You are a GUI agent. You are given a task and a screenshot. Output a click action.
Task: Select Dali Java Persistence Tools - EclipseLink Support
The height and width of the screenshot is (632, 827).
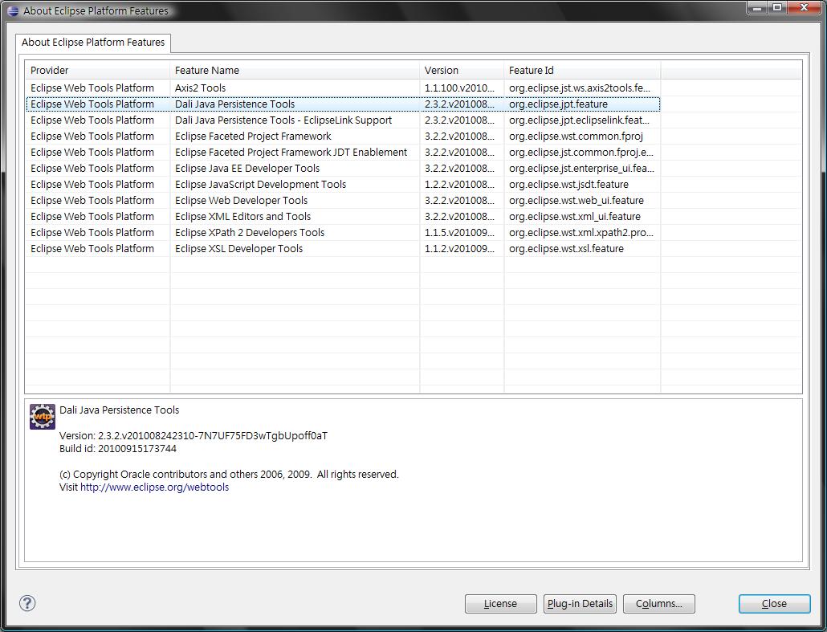(343, 120)
